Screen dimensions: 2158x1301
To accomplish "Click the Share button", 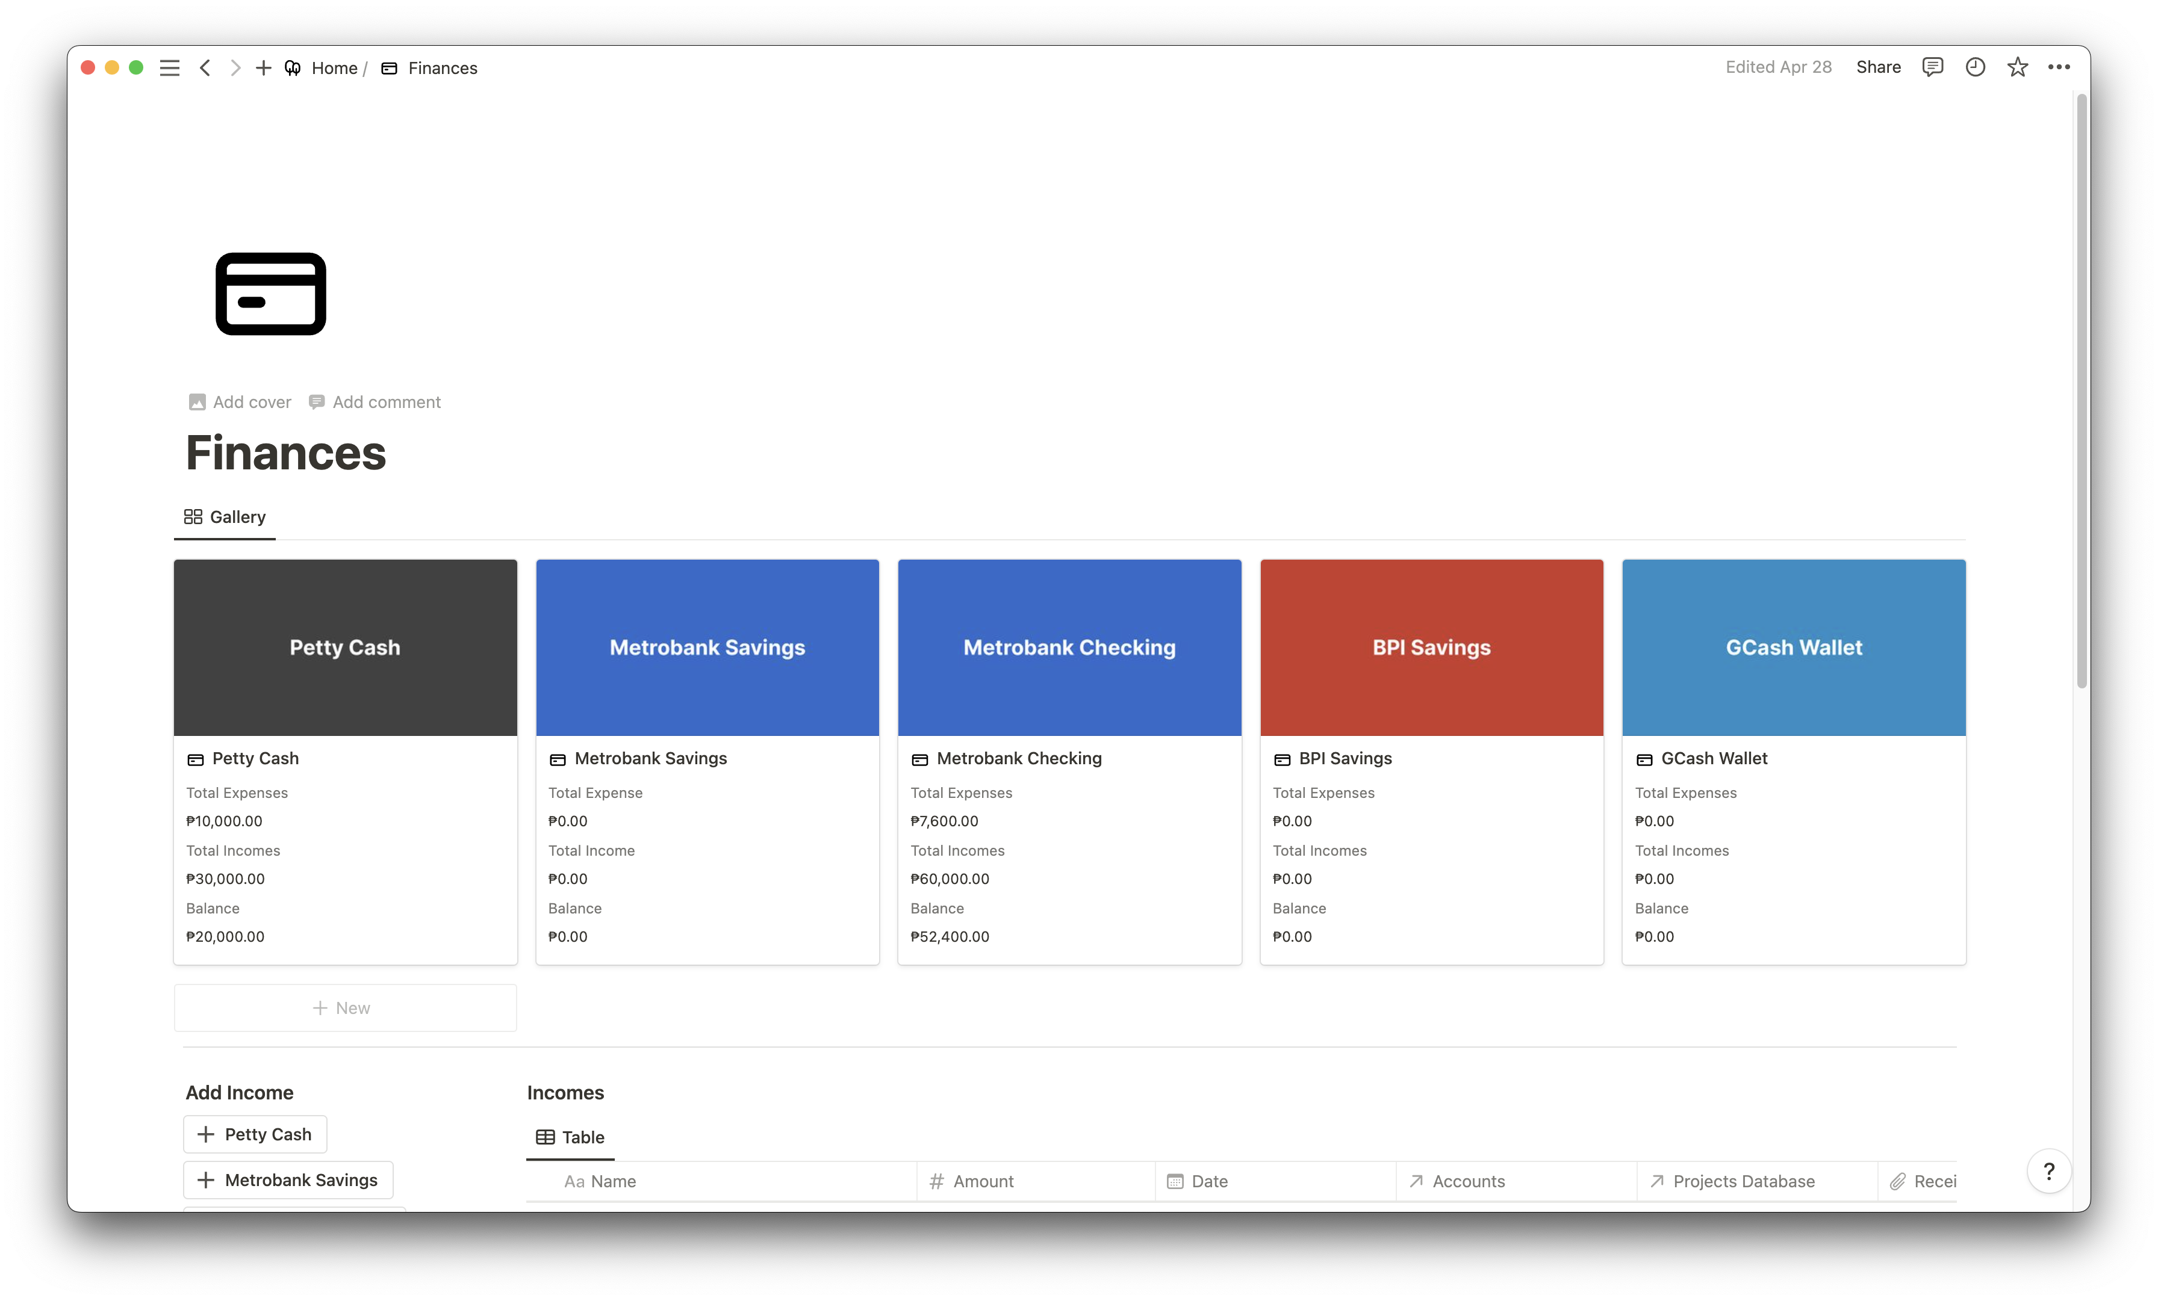I will click(x=1878, y=67).
